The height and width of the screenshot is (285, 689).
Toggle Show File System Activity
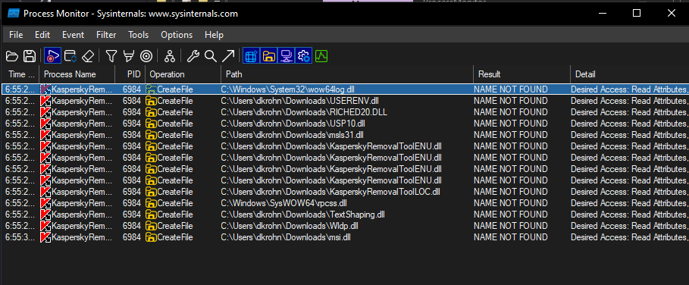click(x=269, y=56)
